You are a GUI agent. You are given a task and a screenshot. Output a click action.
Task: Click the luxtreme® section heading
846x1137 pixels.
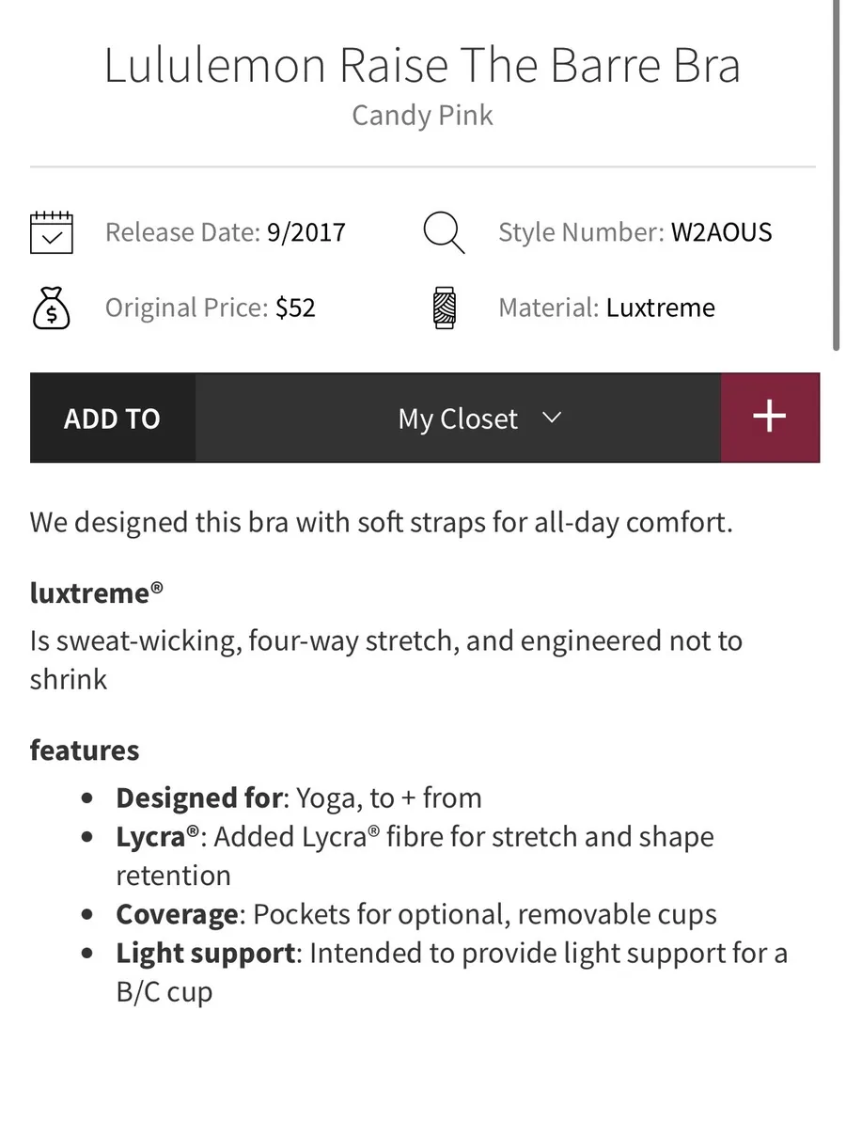(97, 592)
